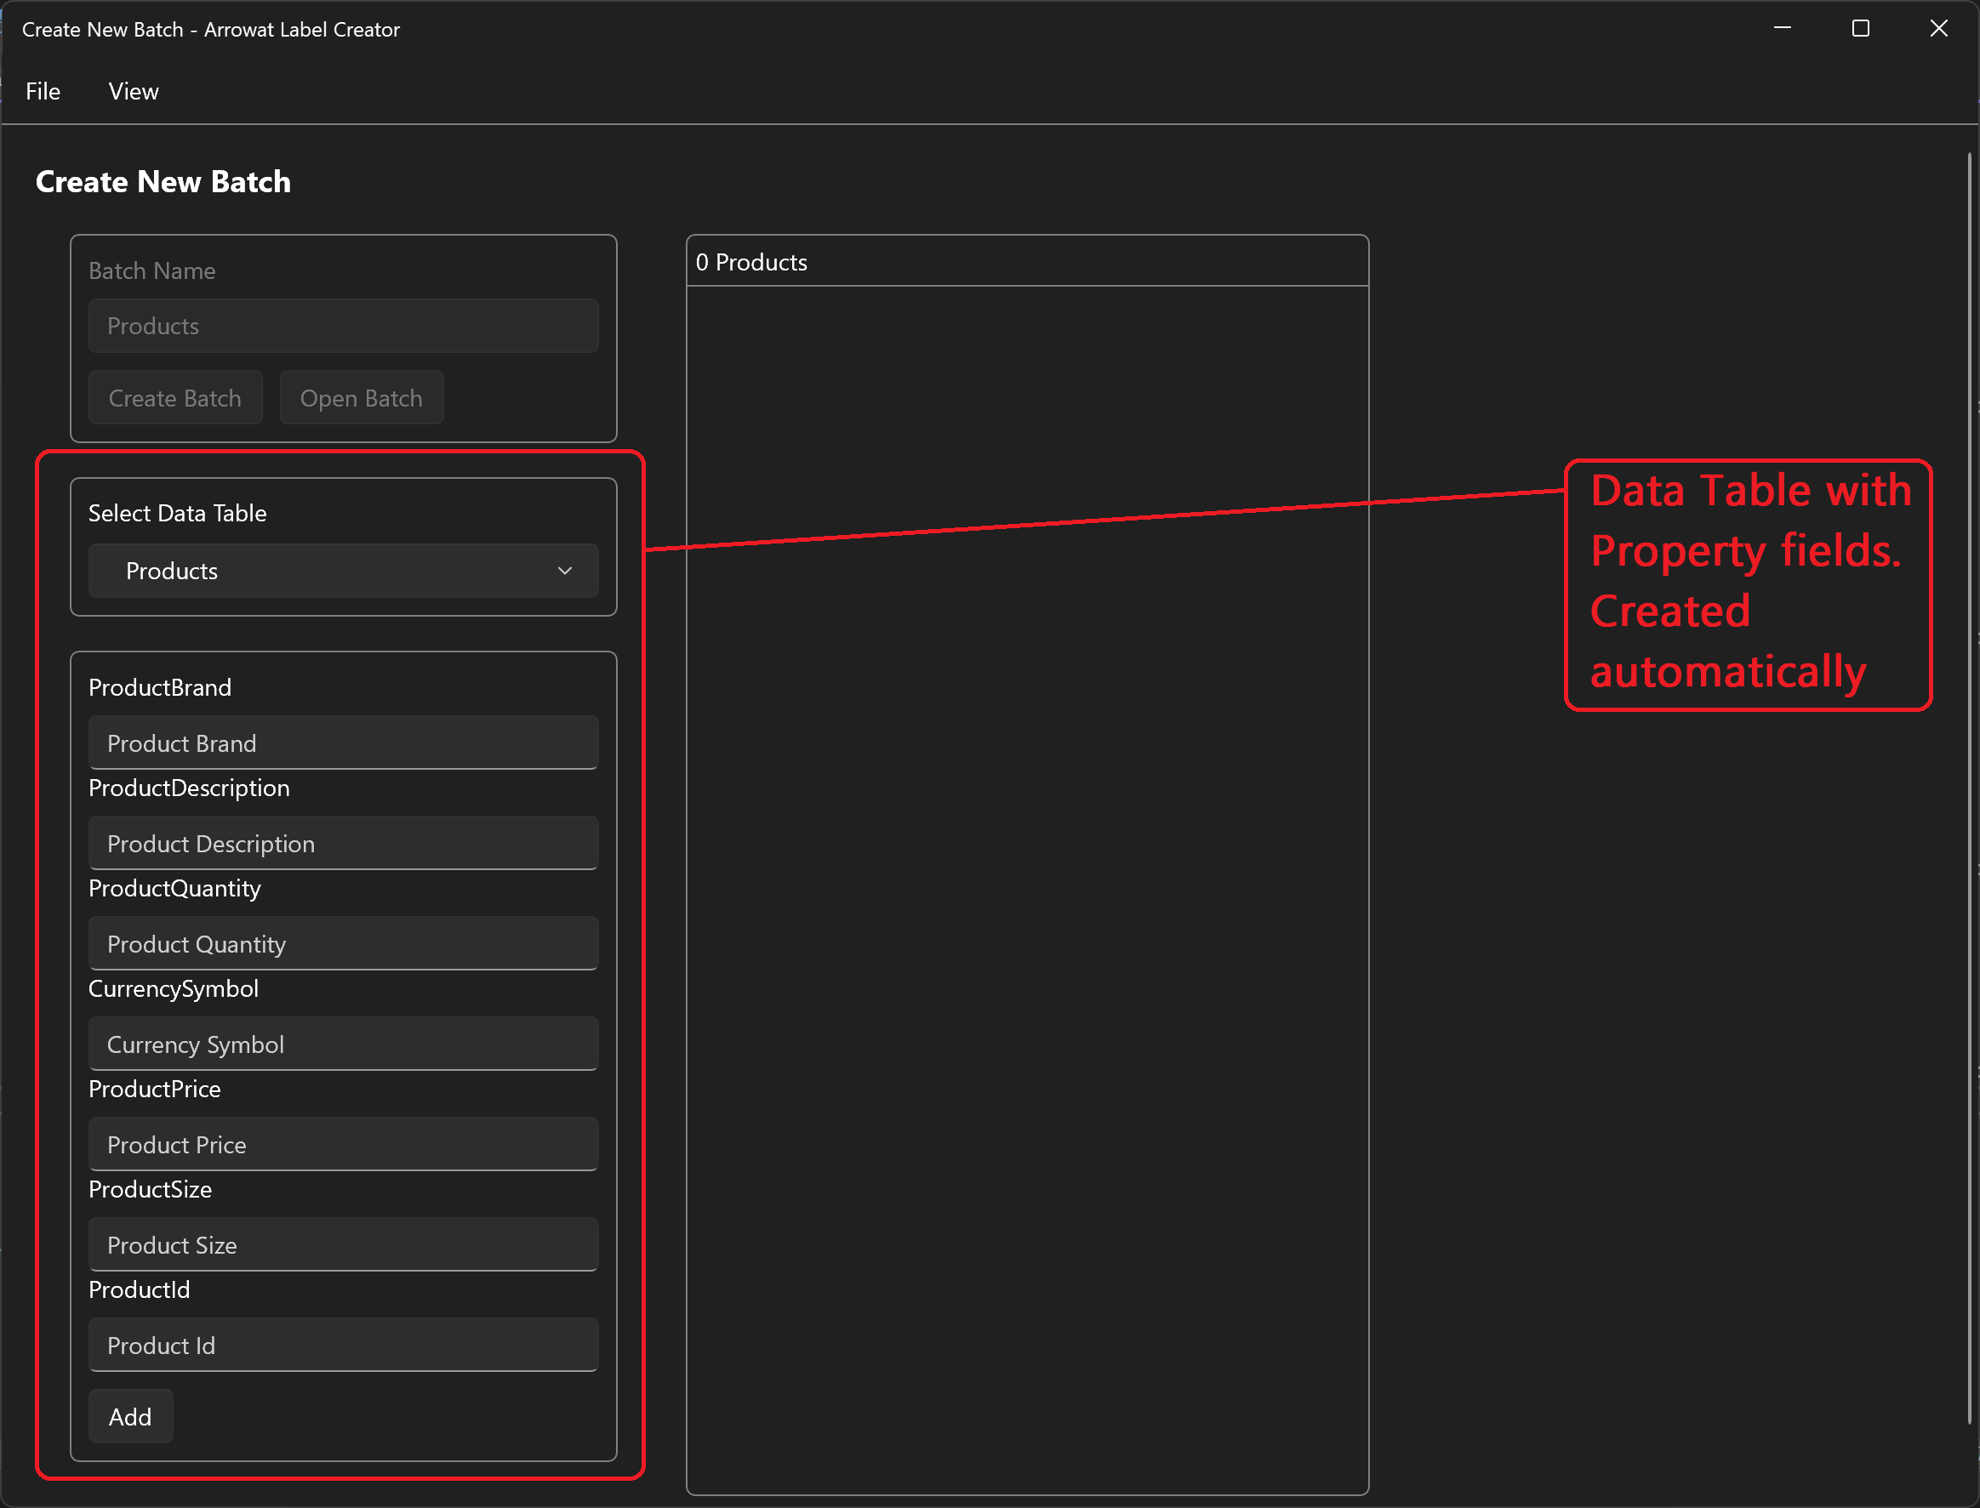Click the Batch Name input field
This screenshot has height=1508, width=1980.
pyautogui.click(x=342, y=327)
